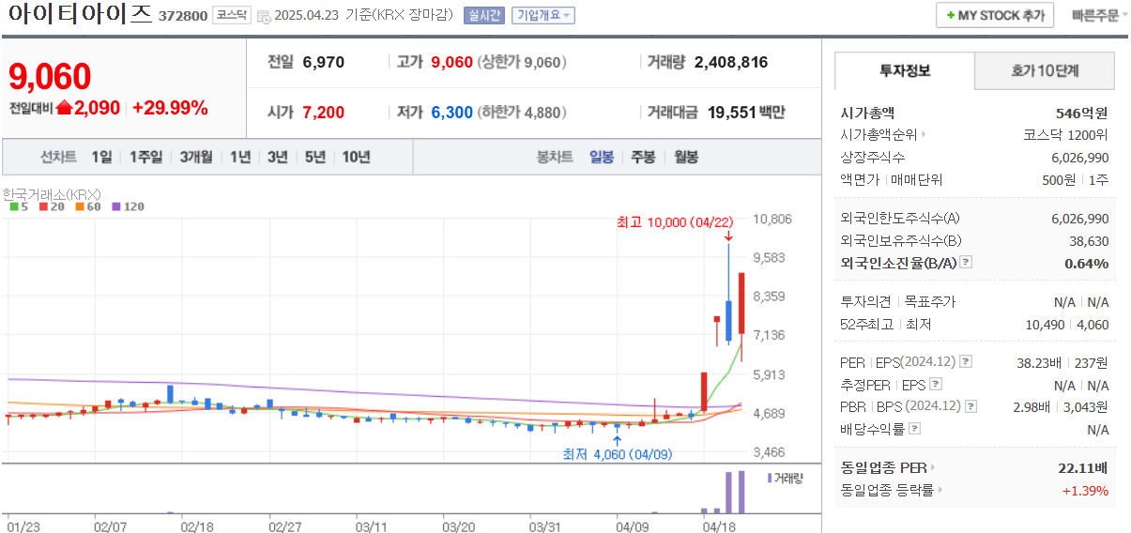Click the +29.99% change rate
This screenshot has height=533, width=1131.
[170, 108]
